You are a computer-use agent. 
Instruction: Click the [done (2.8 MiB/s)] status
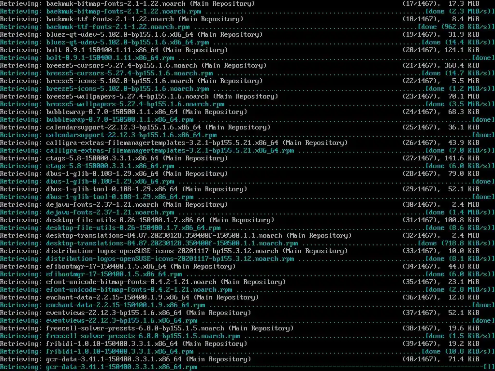[460, 290]
